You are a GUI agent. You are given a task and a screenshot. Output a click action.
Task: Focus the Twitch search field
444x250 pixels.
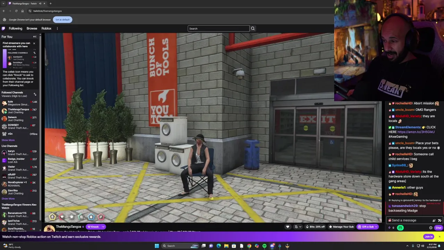point(219,28)
